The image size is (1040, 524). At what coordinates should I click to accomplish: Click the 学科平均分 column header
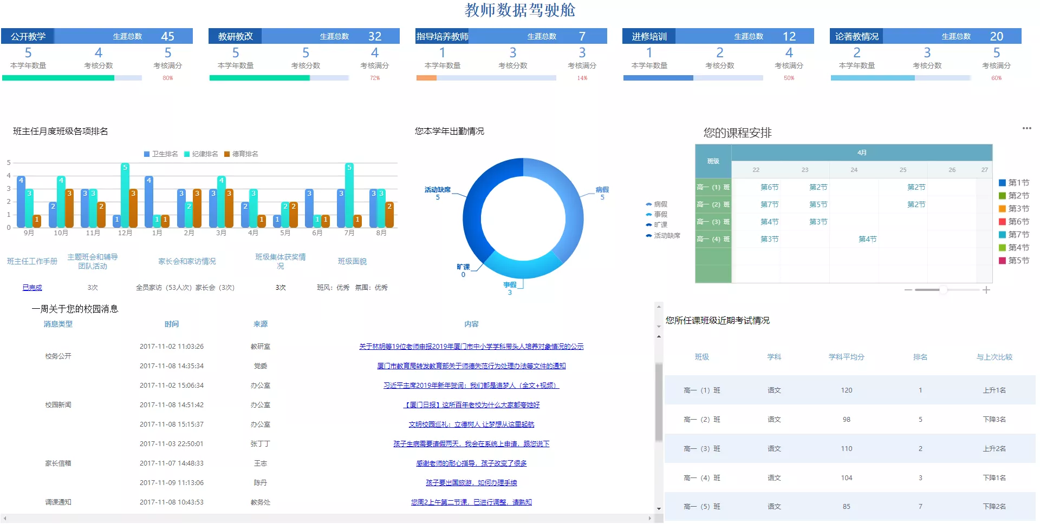point(847,357)
